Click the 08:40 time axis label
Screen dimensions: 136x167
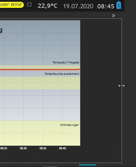(62, 148)
